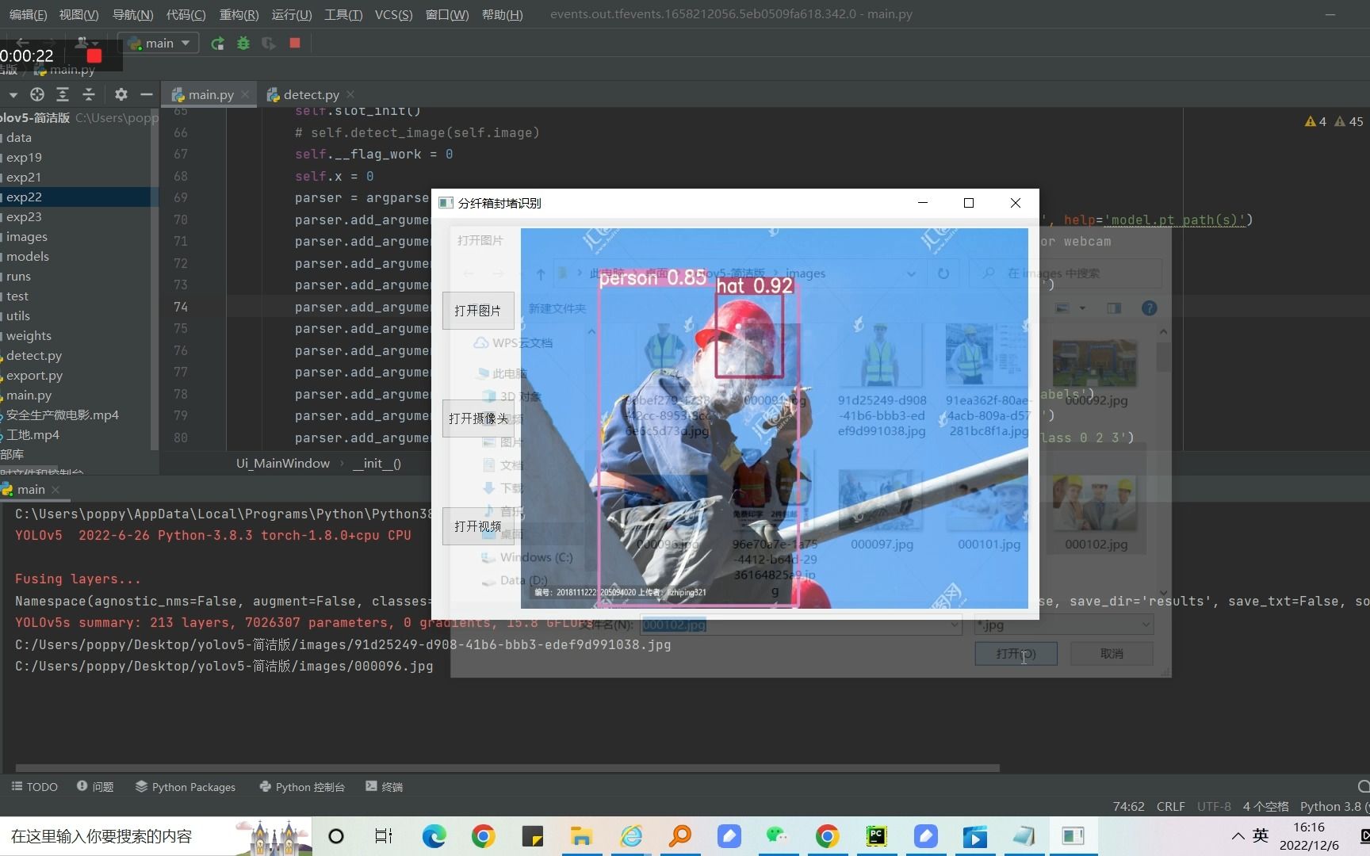Click 取消 in the file dialog

1112,654
